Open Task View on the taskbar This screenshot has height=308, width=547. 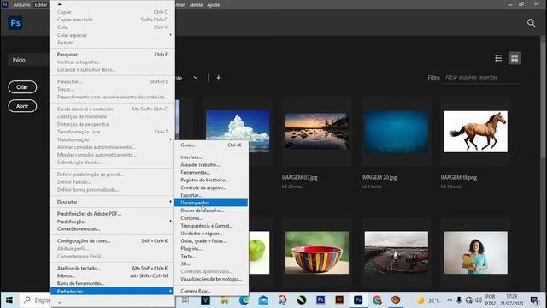pos(185,300)
